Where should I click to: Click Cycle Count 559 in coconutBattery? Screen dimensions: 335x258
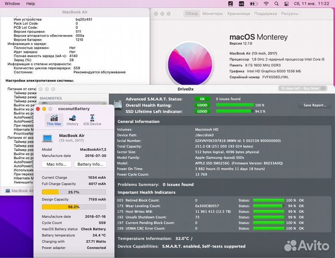pyautogui.click(x=74, y=223)
